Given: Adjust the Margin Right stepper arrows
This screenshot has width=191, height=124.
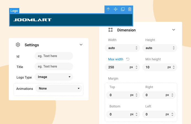Looking at the screenshot, I should (x=172, y=95).
